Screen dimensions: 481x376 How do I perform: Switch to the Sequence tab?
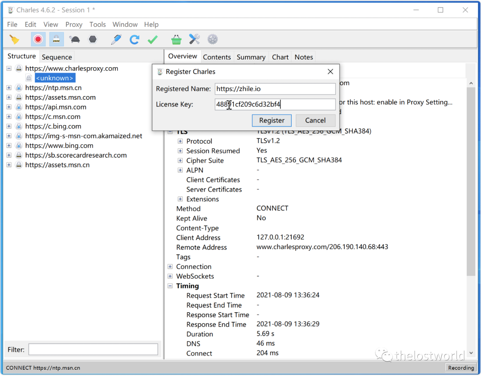pos(57,57)
